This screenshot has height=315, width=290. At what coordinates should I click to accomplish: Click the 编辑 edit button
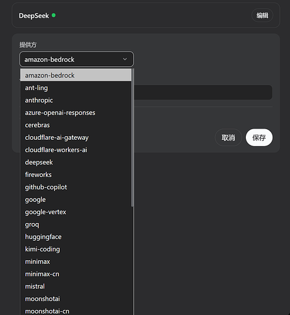tap(262, 15)
